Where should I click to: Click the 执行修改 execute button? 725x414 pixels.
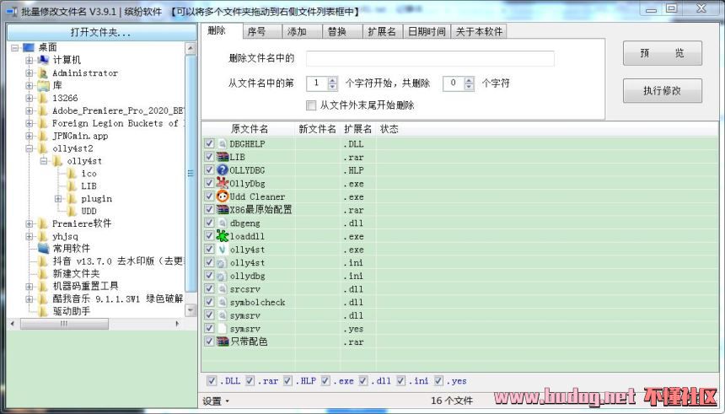(662, 91)
